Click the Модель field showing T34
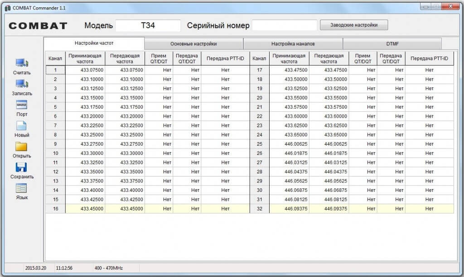Screen dimensions: 464x277 pos(148,25)
